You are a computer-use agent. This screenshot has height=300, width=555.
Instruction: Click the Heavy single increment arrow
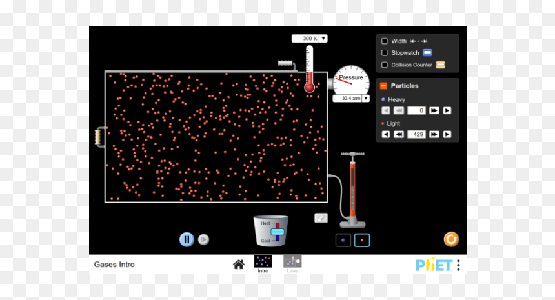pyautogui.click(x=447, y=111)
